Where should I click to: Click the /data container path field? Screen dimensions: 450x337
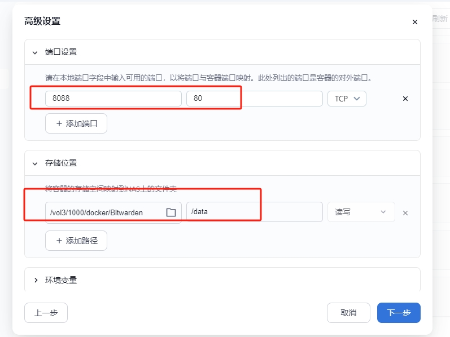point(254,212)
